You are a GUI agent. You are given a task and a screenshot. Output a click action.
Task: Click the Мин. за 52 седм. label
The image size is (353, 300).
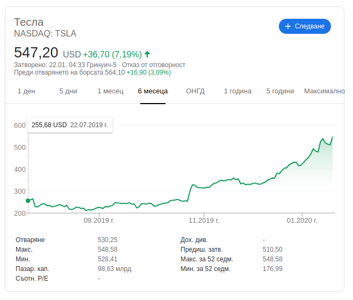point(205,269)
